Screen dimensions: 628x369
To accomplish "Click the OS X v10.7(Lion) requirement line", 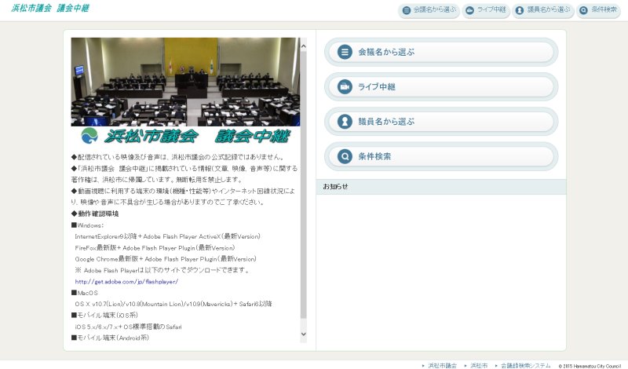I will pyautogui.click(x=173, y=304).
